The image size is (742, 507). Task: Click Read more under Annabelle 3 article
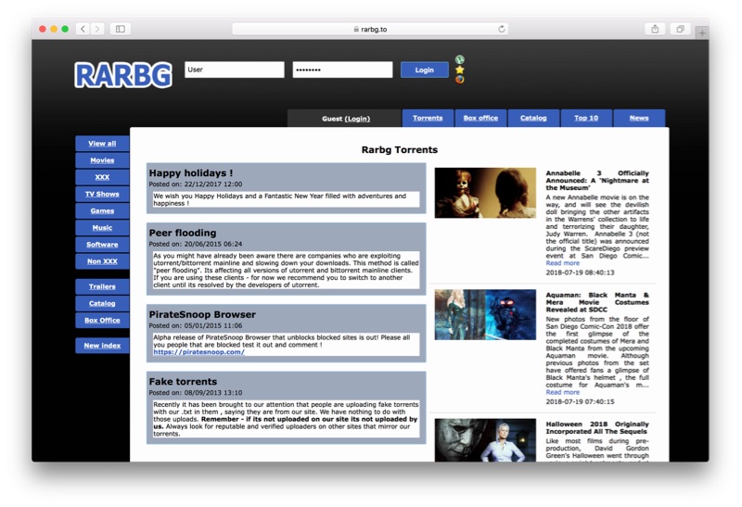point(562,263)
